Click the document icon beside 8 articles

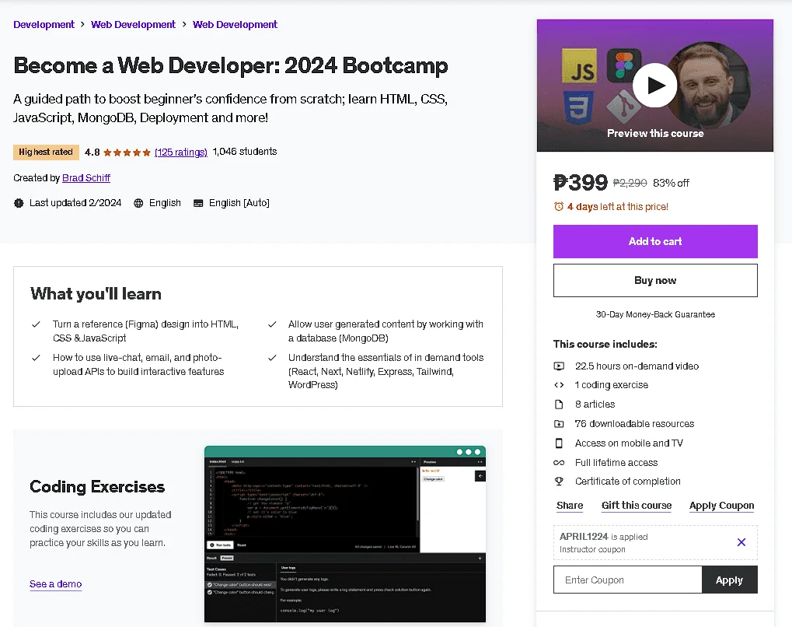tap(559, 404)
